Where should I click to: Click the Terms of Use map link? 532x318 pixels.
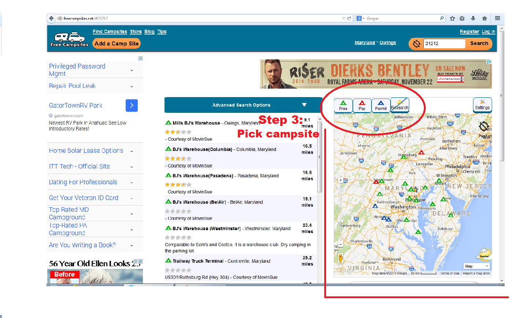[450, 273]
